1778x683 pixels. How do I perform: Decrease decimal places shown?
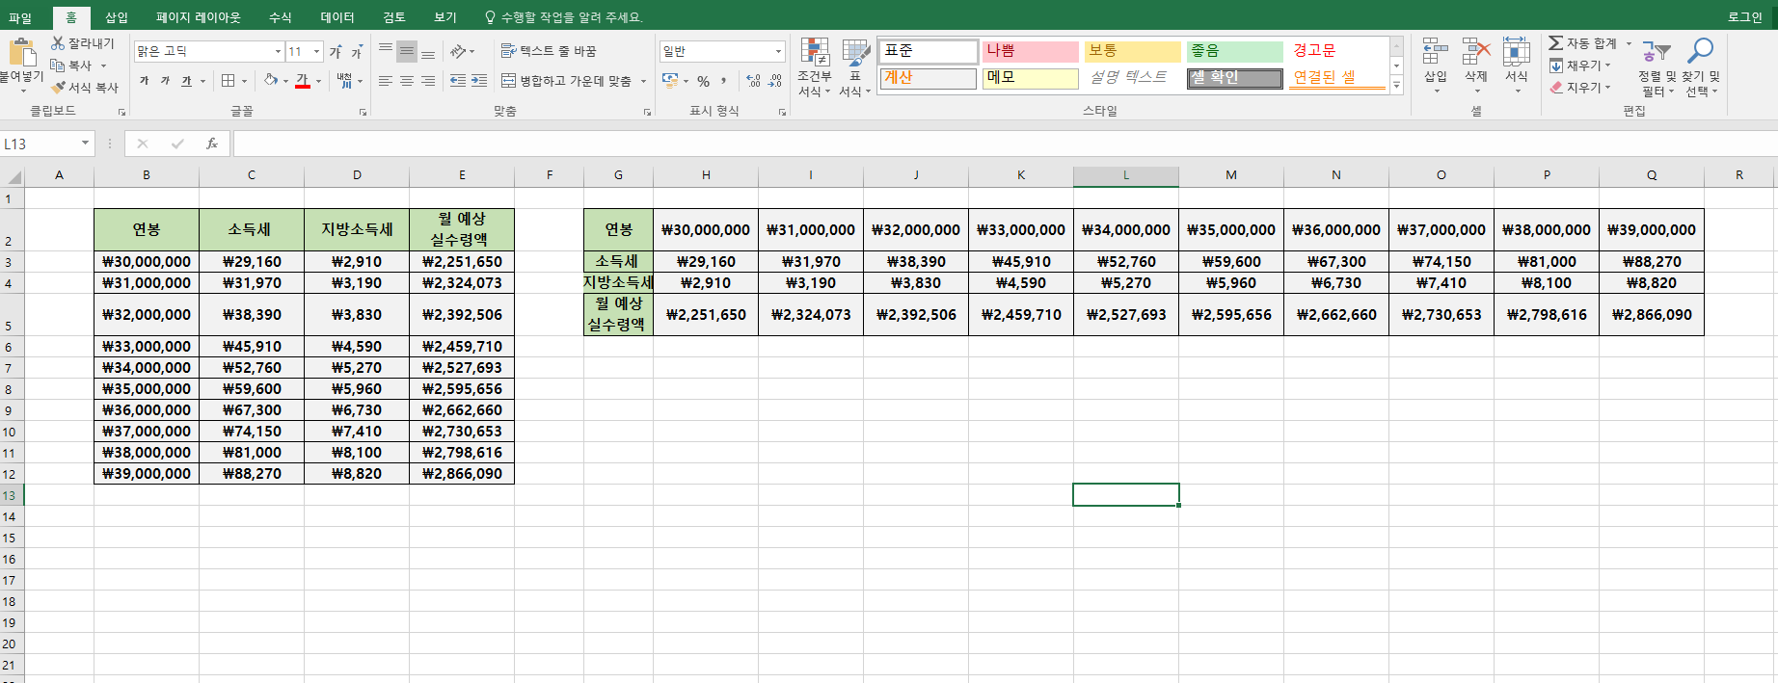774,81
